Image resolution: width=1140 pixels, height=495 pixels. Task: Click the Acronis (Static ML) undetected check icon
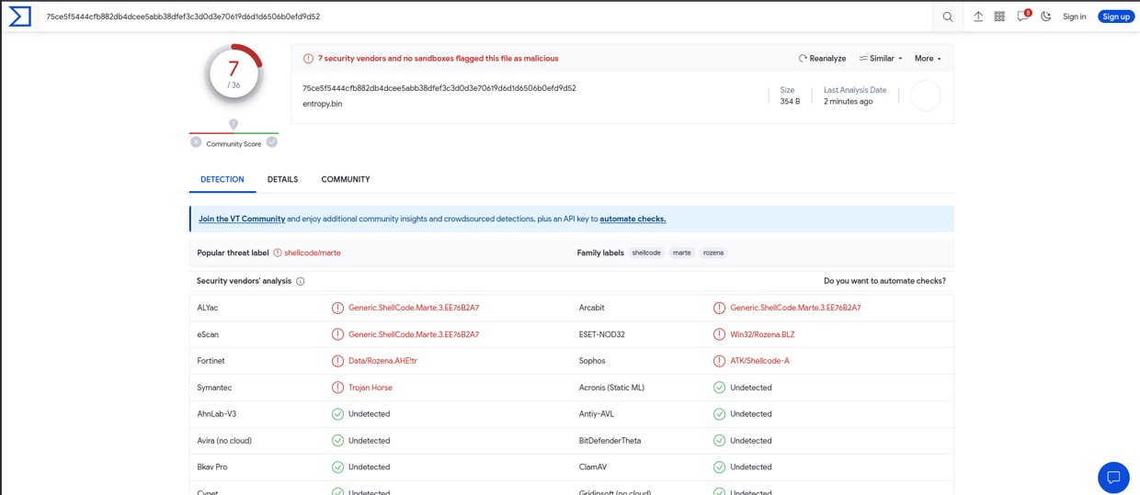(719, 388)
